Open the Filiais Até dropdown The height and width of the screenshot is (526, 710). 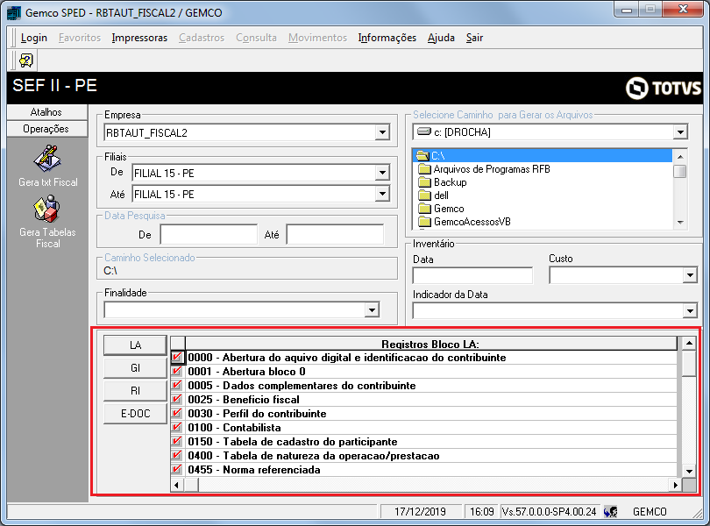click(382, 195)
